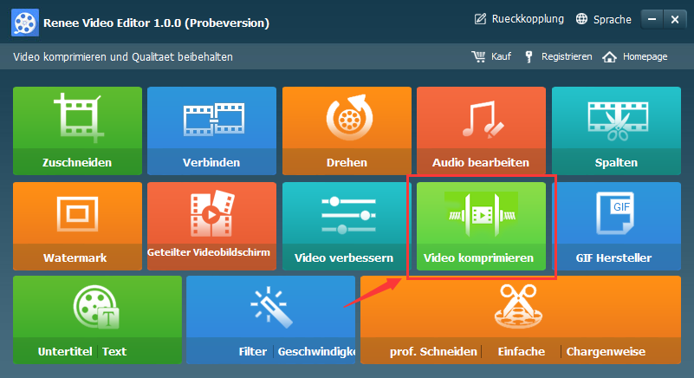Choose the GIF Hersteller label
The image size is (694, 378).
click(x=614, y=257)
